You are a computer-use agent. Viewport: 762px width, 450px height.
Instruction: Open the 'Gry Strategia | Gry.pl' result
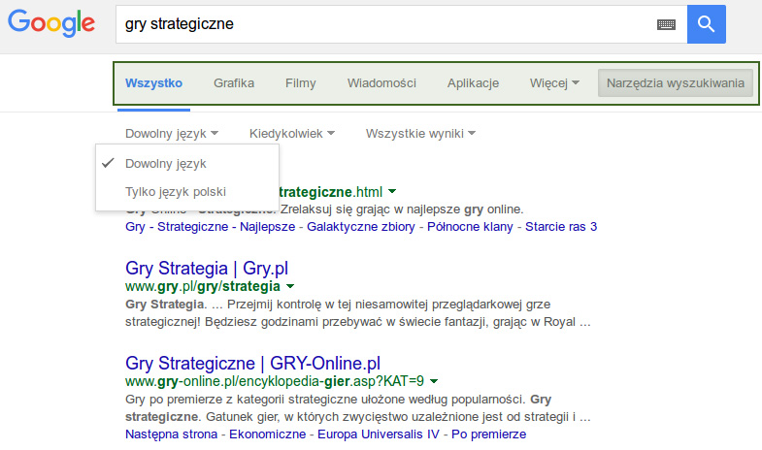207,268
